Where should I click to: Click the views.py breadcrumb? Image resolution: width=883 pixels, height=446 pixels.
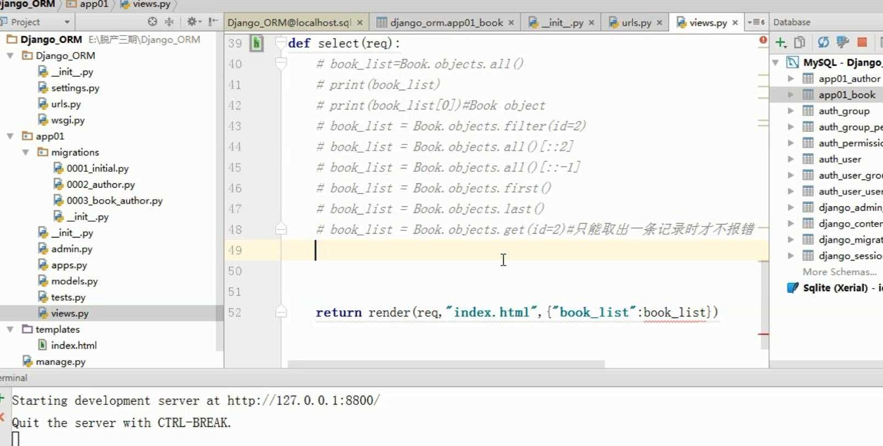coord(145,4)
